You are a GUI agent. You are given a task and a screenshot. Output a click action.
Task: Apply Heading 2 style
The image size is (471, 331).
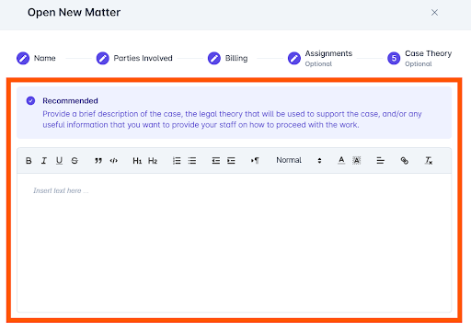(153, 161)
